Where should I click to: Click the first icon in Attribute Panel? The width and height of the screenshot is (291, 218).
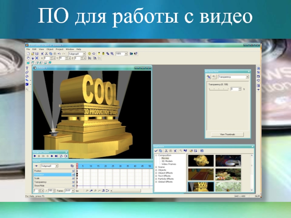tap(208, 77)
